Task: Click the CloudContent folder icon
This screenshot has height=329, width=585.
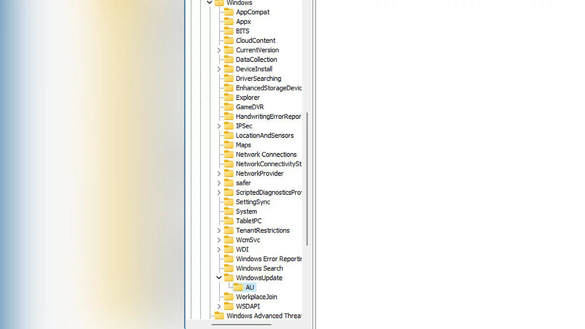Action: pyautogui.click(x=229, y=40)
